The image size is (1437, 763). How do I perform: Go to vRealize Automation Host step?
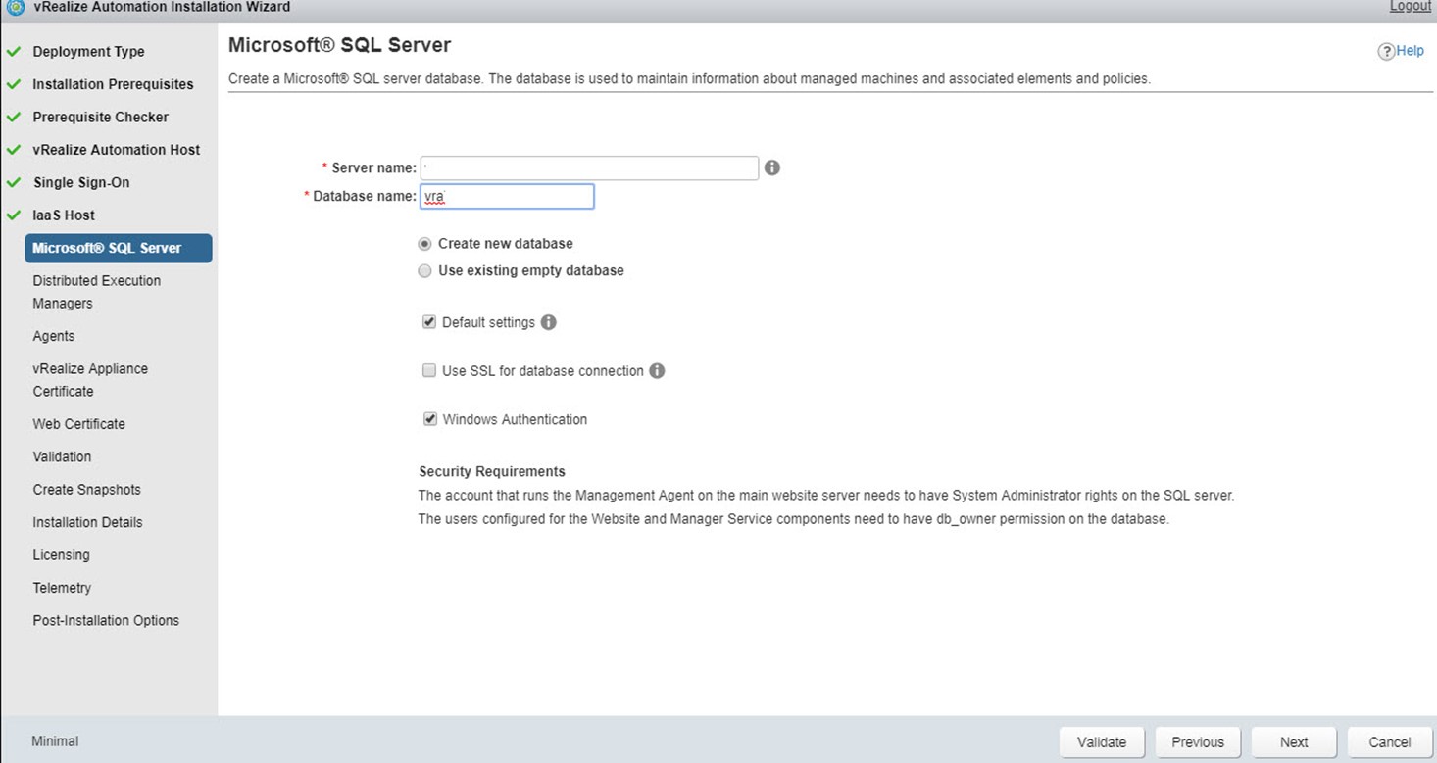click(x=116, y=150)
